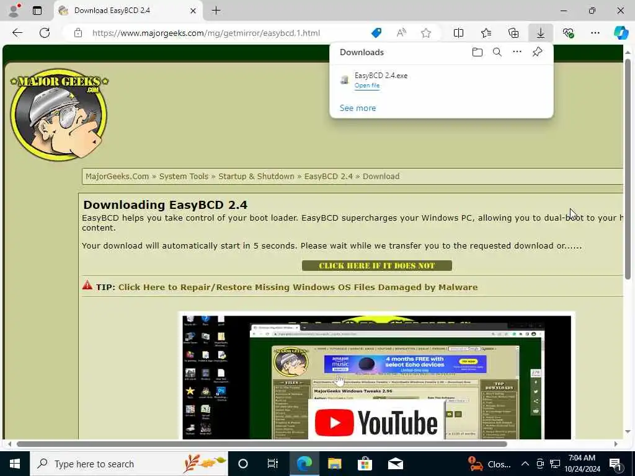This screenshot has width=635, height=476.
Task: Click scroll down arrow on vertical scrollbar
Action: [x=628, y=431]
